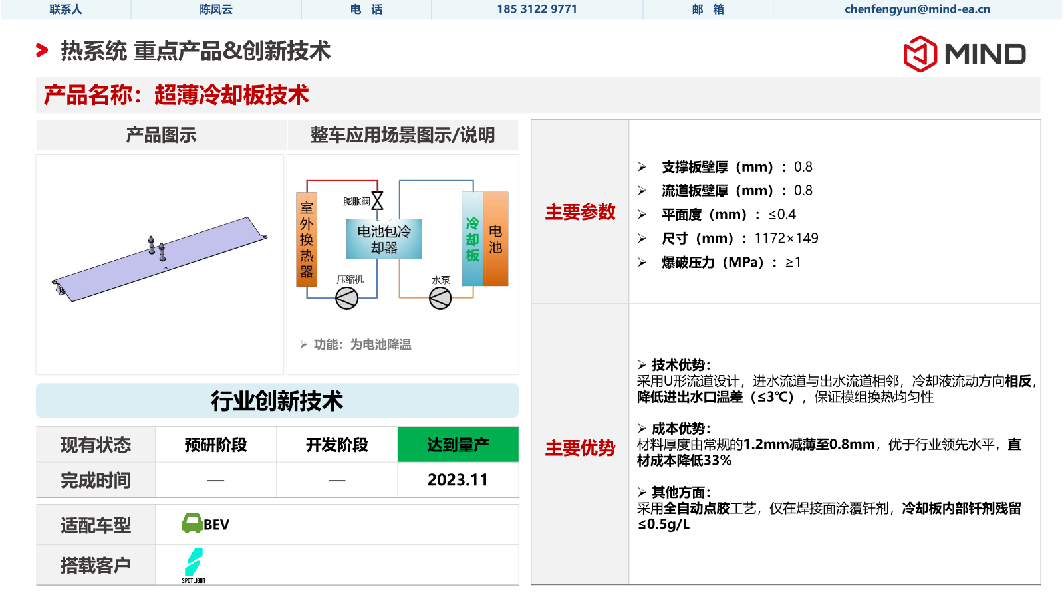Click the Spotlight customer logo
The width and height of the screenshot is (1064, 597).
coord(194,565)
